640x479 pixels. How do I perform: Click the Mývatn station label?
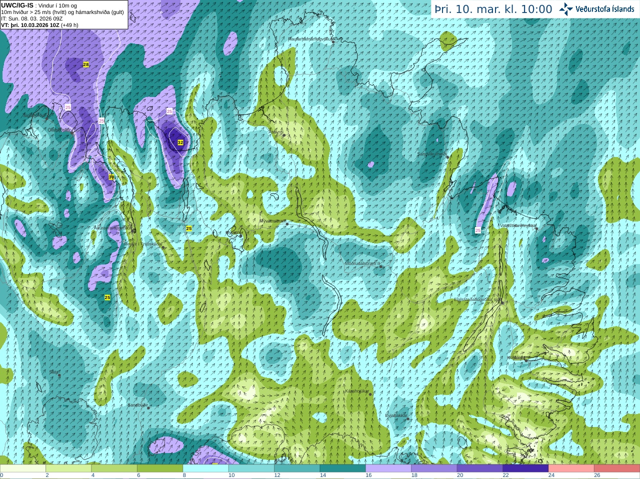232,232
